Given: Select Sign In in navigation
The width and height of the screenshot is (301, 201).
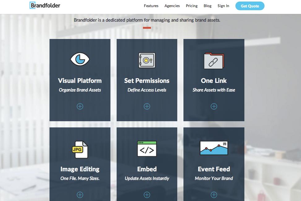Looking at the screenshot, I should [x=223, y=6].
